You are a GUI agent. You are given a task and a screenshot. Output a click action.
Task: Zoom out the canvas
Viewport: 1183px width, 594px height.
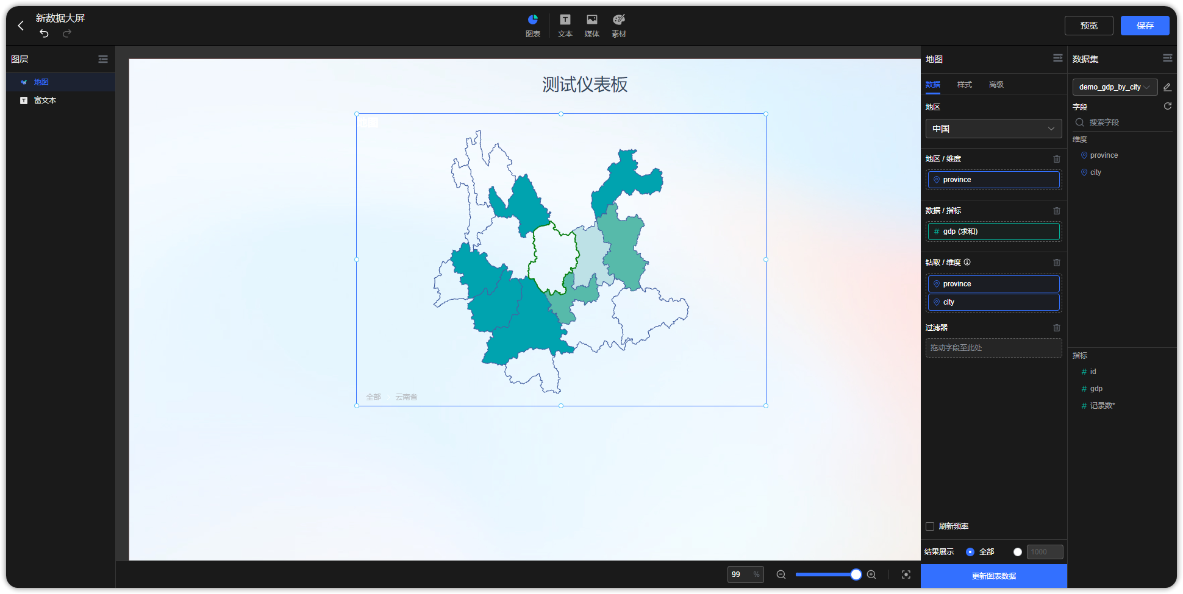781,575
